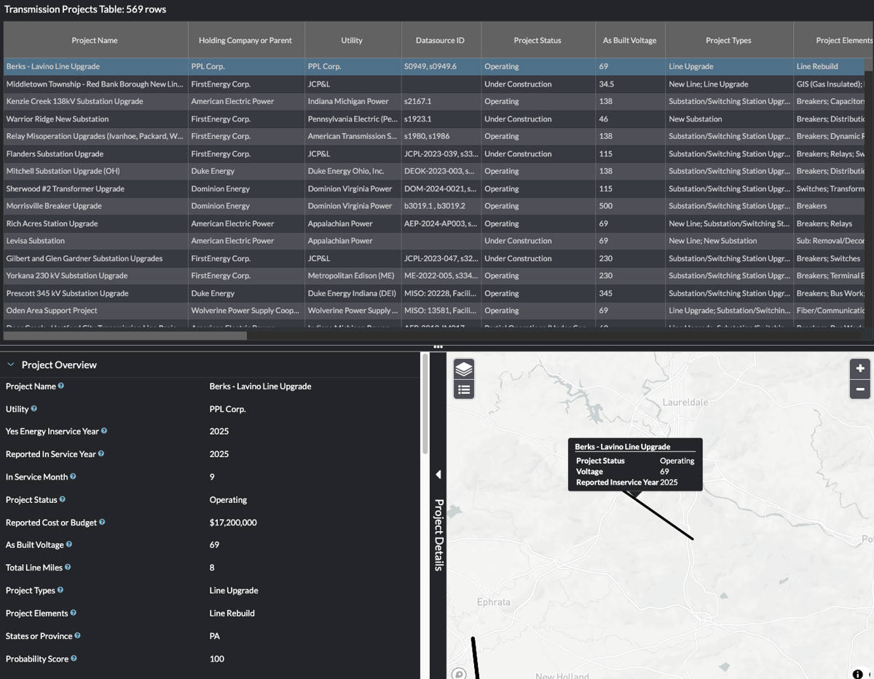Image resolution: width=874 pixels, height=679 pixels.
Task: Sort by Holding Company or Parent header
Action: point(245,40)
